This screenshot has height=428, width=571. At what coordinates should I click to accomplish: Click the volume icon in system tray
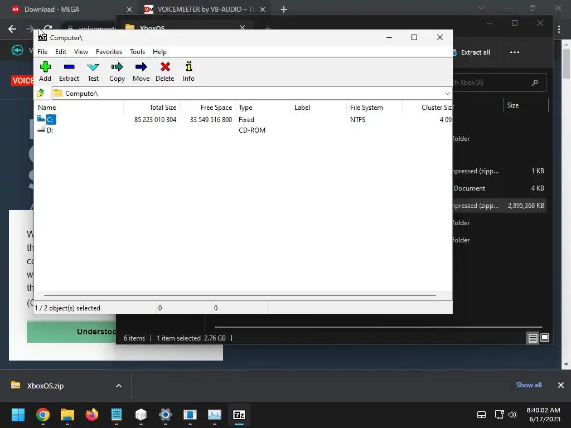[x=512, y=415]
